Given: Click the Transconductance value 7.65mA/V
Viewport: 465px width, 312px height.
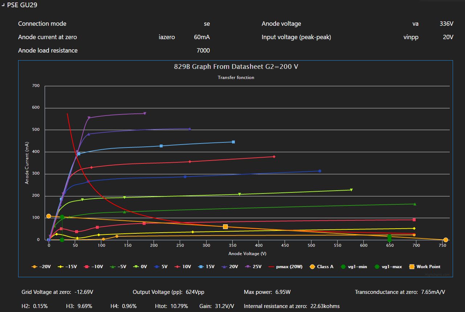Looking at the screenshot, I should tap(433, 292).
